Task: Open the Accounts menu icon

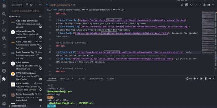Action: (4, 96)
